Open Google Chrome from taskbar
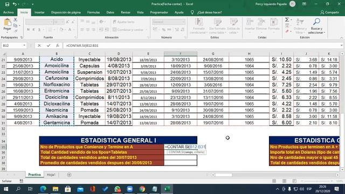Viewport: 345px width, 194px height. click(142, 189)
